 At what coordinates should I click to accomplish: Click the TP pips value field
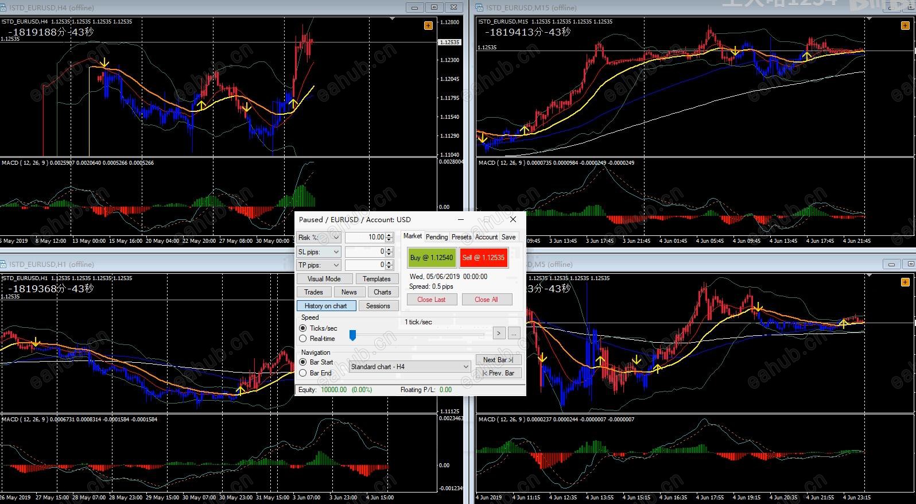pos(365,265)
